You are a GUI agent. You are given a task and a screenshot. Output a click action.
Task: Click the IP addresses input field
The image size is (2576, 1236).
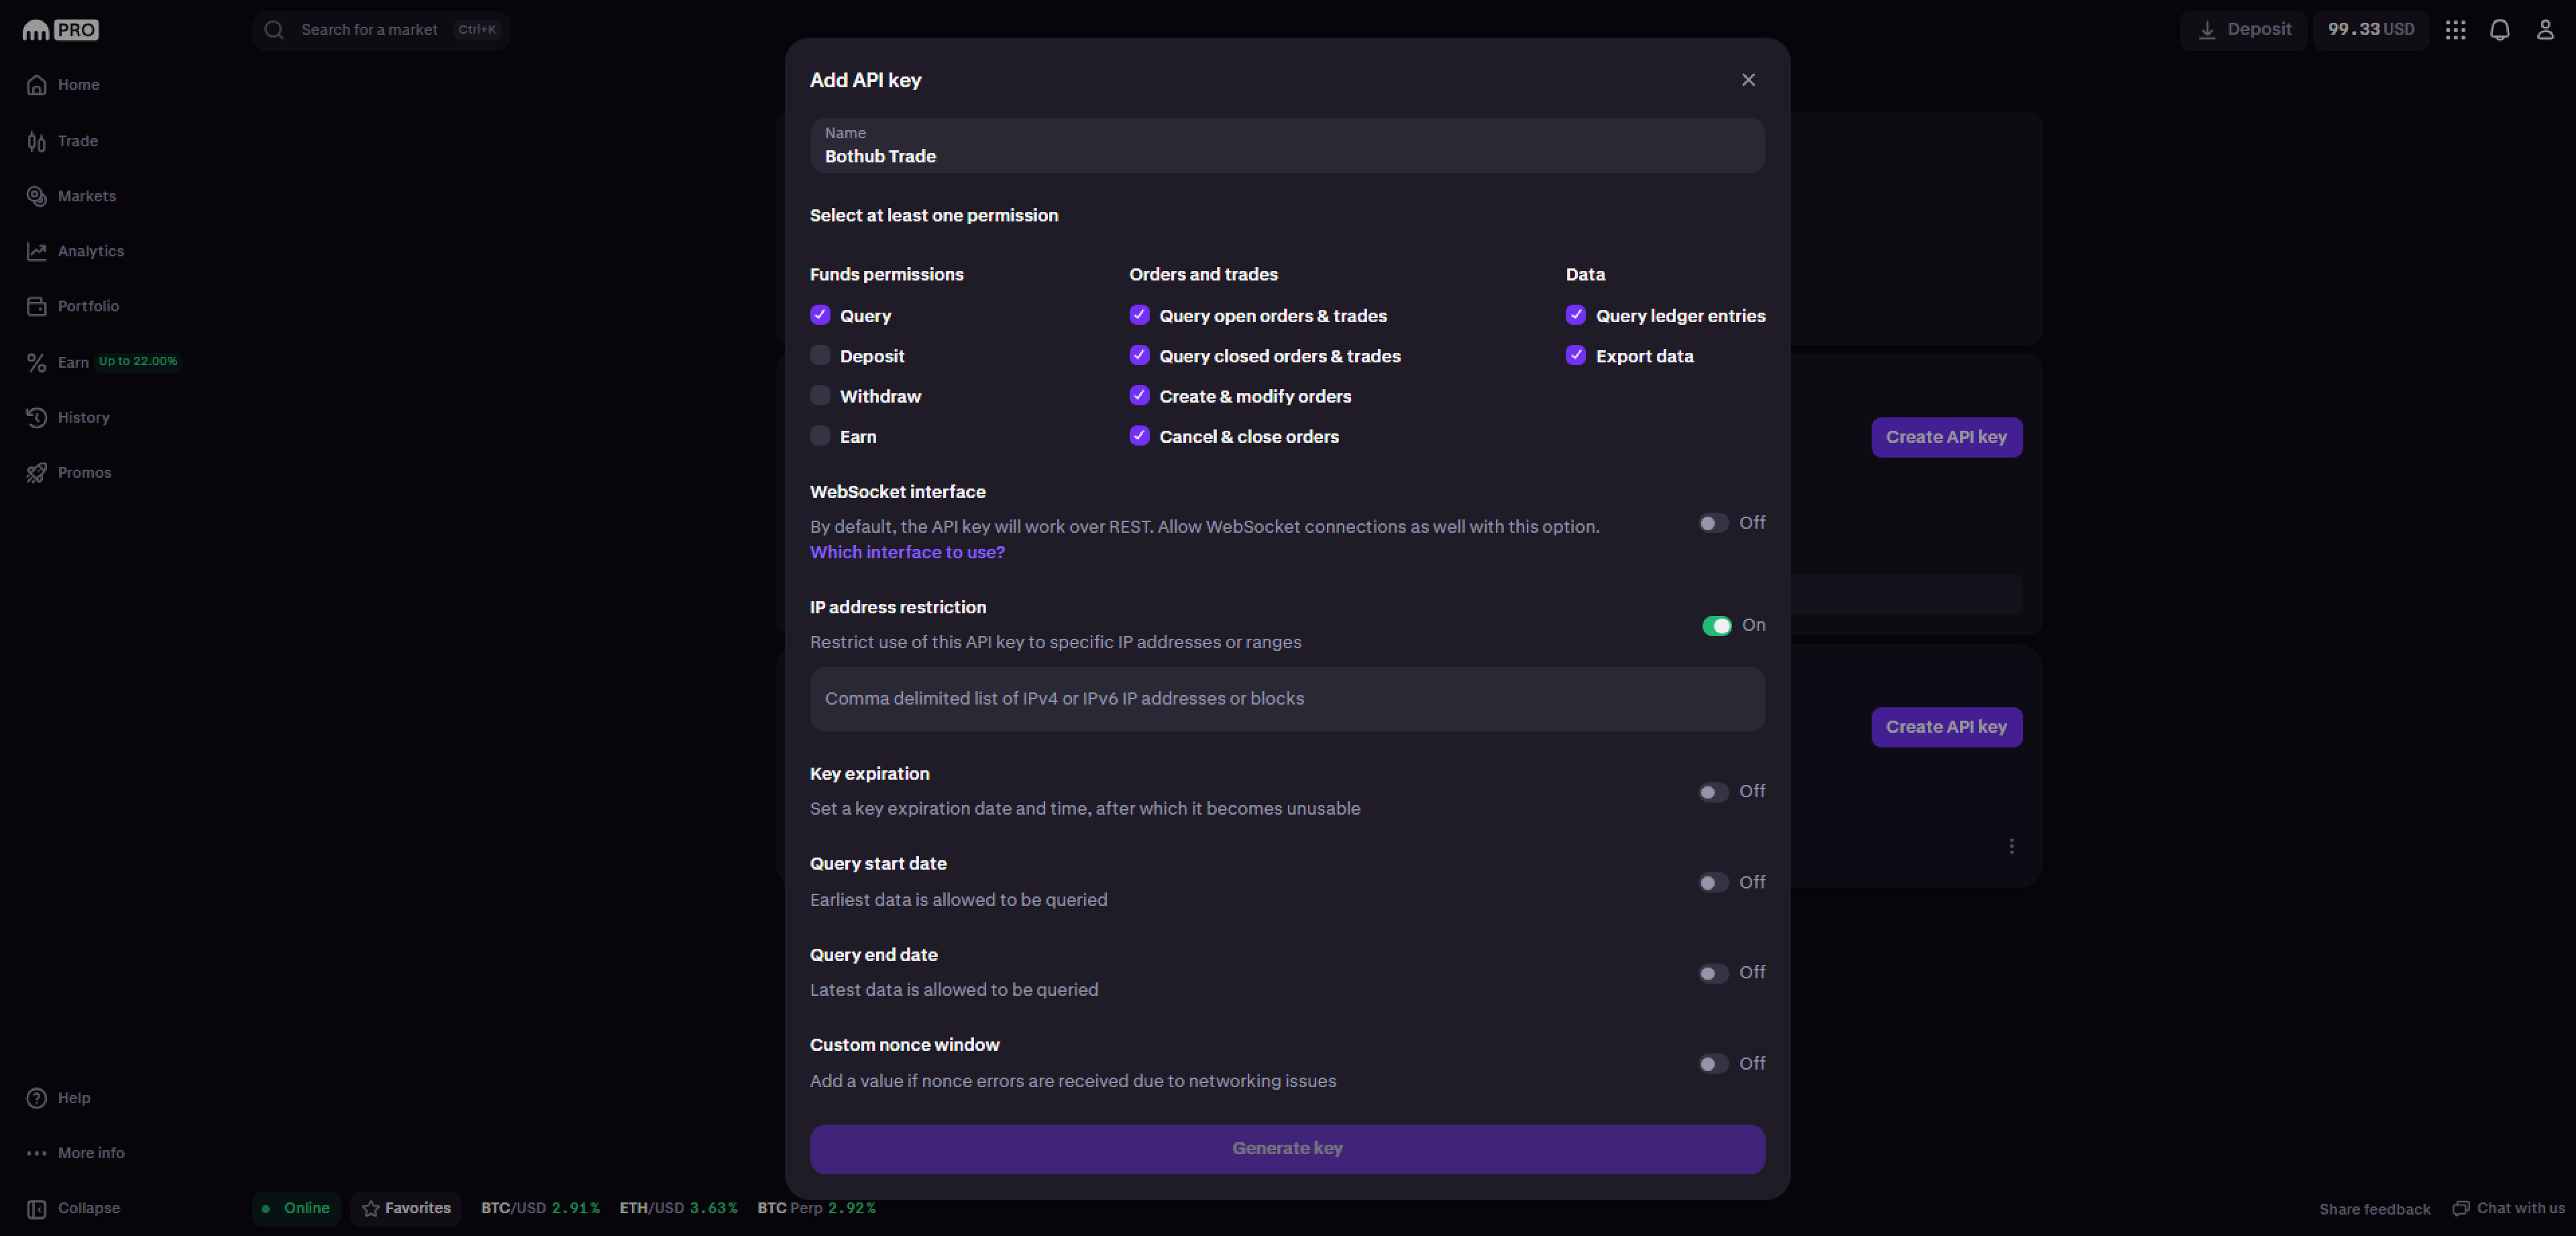[x=1287, y=699]
